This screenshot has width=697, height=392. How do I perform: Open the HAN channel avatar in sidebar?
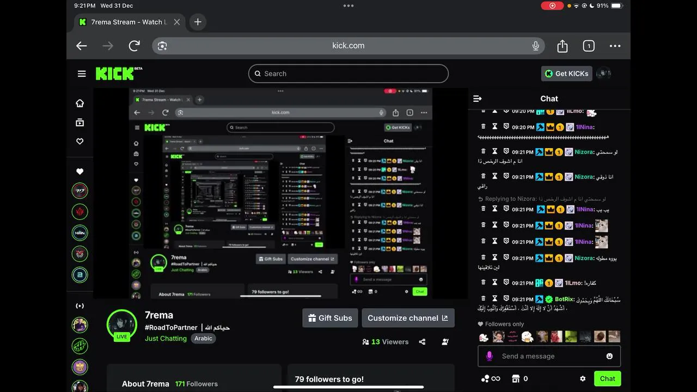click(80, 232)
